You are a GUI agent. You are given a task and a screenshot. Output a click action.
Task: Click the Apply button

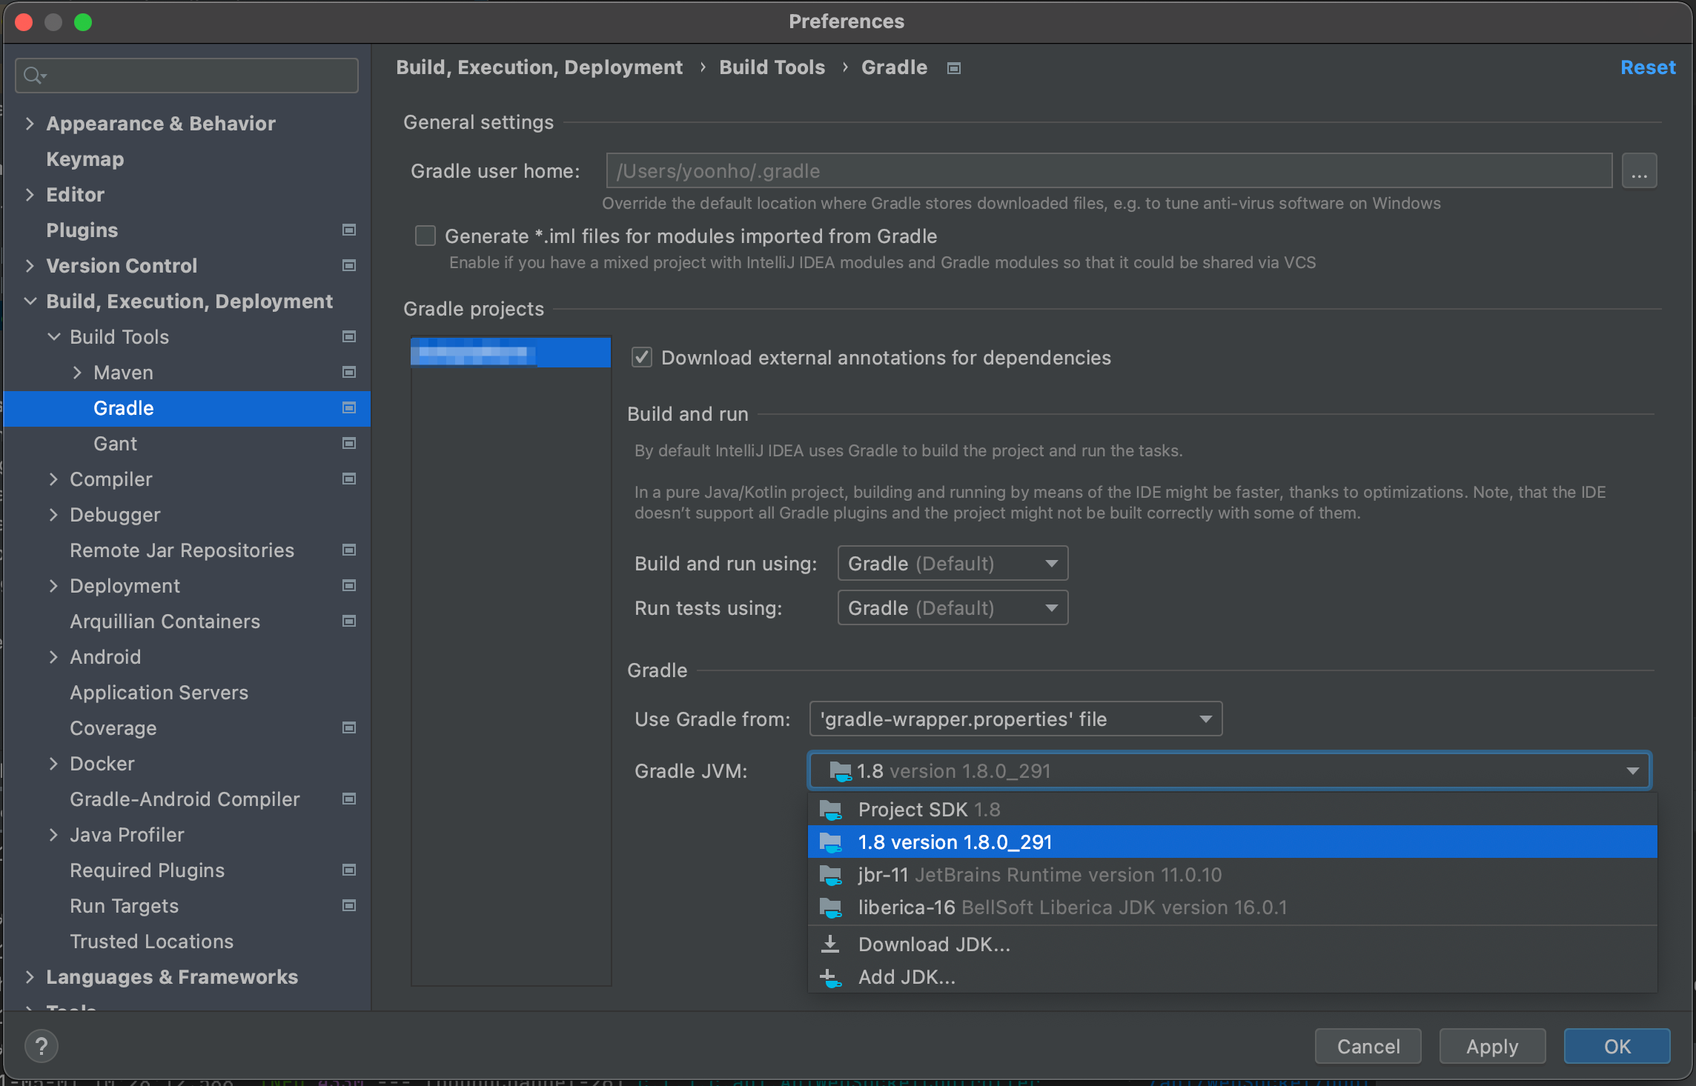(1491, 1046)
